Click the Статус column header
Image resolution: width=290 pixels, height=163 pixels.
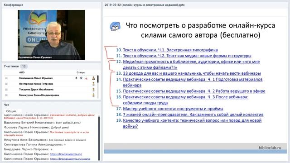click(81, 72)
